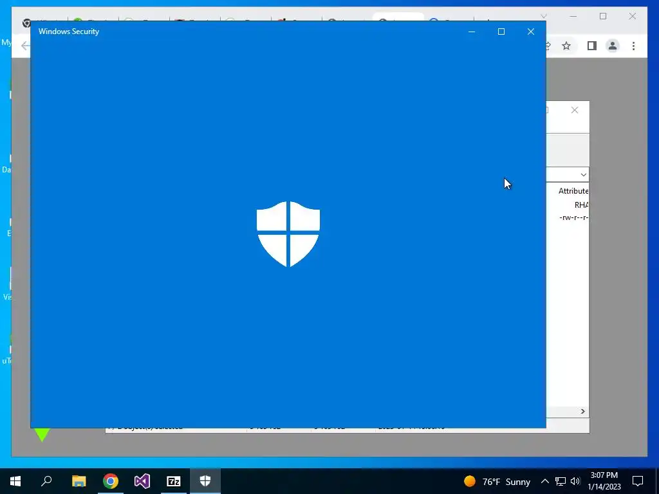Open network status tray icon

(x=561, y=481)
